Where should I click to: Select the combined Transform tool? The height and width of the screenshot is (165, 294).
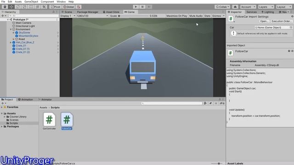[x=38, y=7]
